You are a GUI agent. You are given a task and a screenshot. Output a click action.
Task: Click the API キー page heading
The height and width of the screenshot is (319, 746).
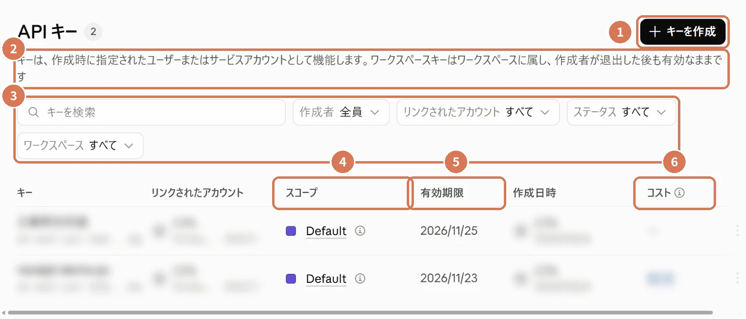47,32
